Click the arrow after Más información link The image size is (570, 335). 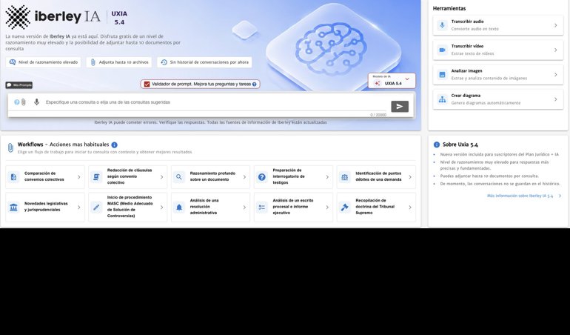click(560, 196)
